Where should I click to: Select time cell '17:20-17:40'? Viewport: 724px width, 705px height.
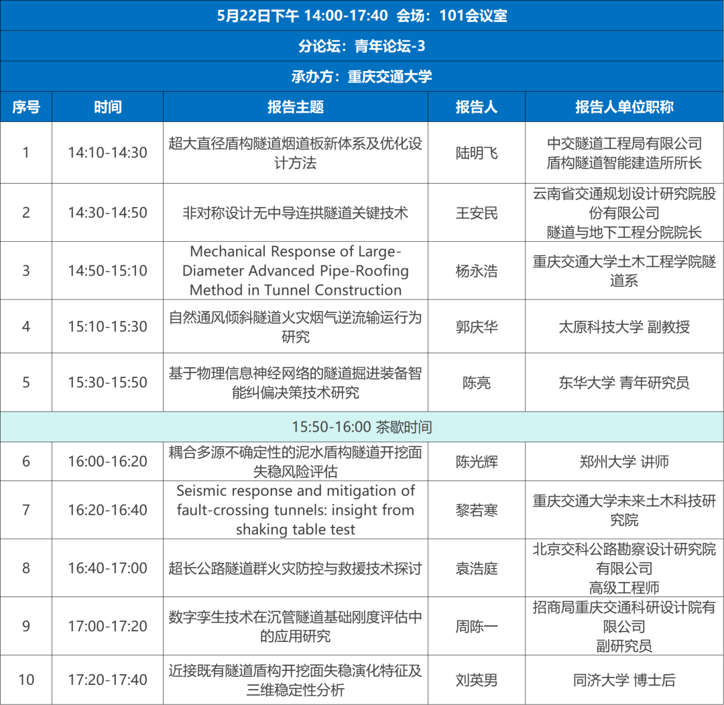[107, 680]
